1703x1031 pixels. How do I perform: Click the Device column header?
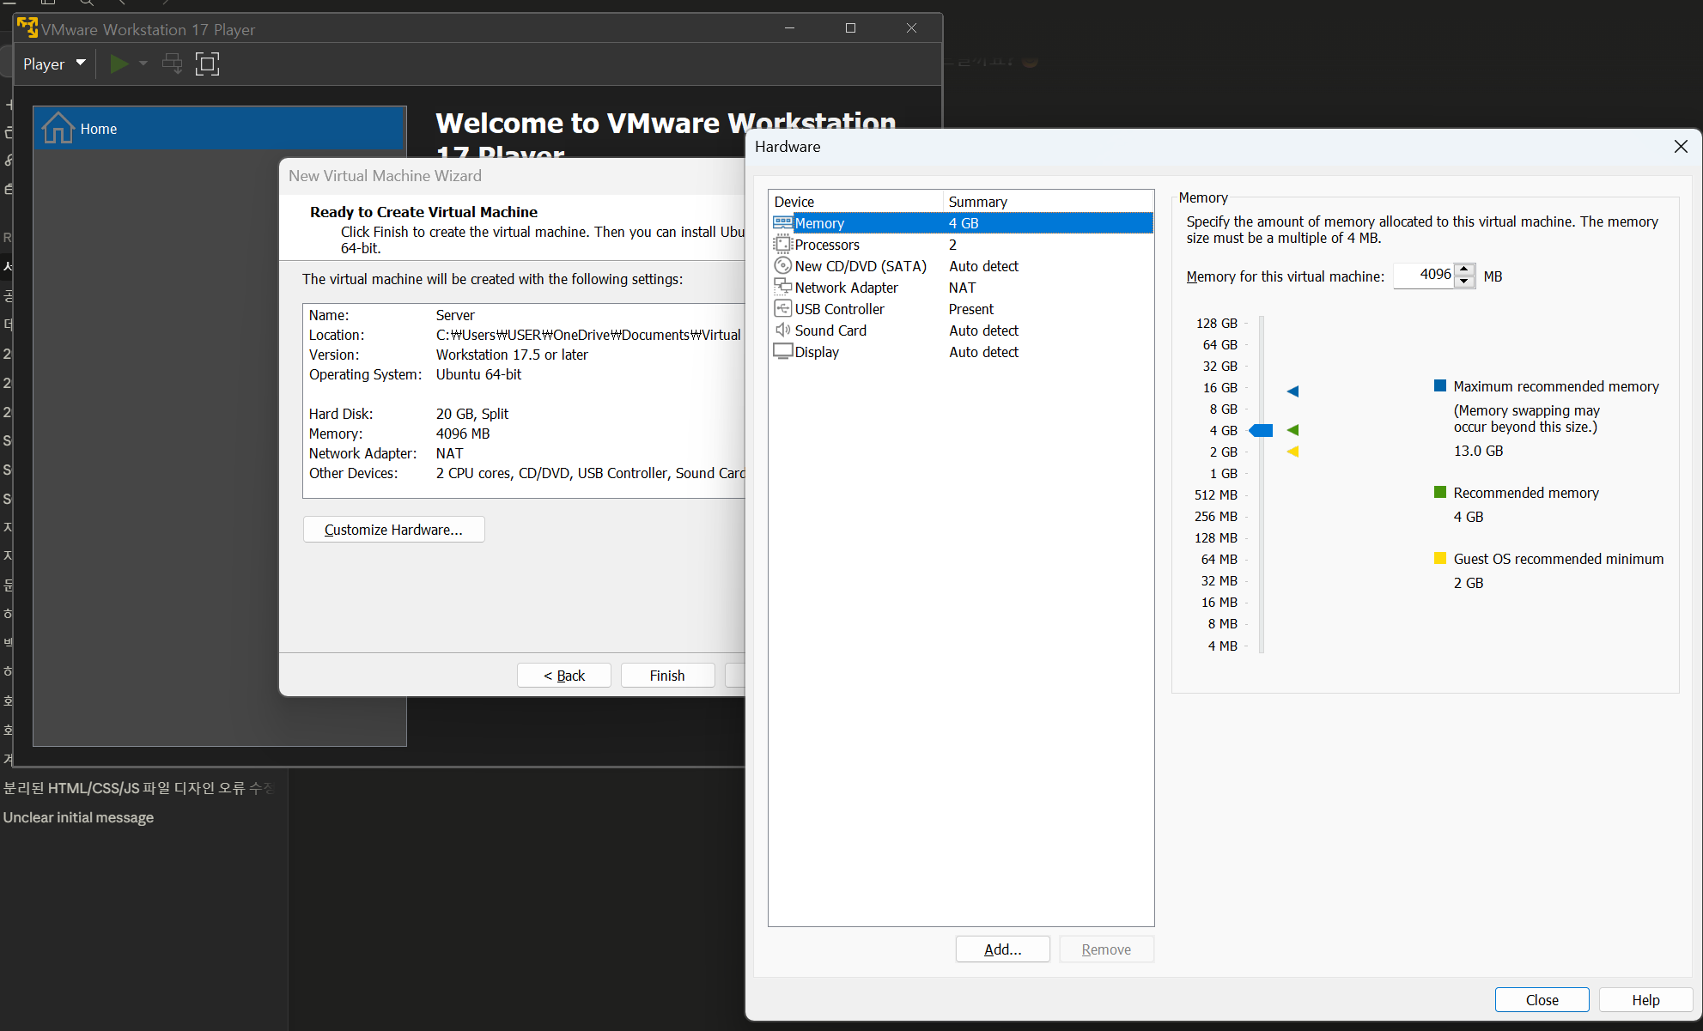point(856,202)
